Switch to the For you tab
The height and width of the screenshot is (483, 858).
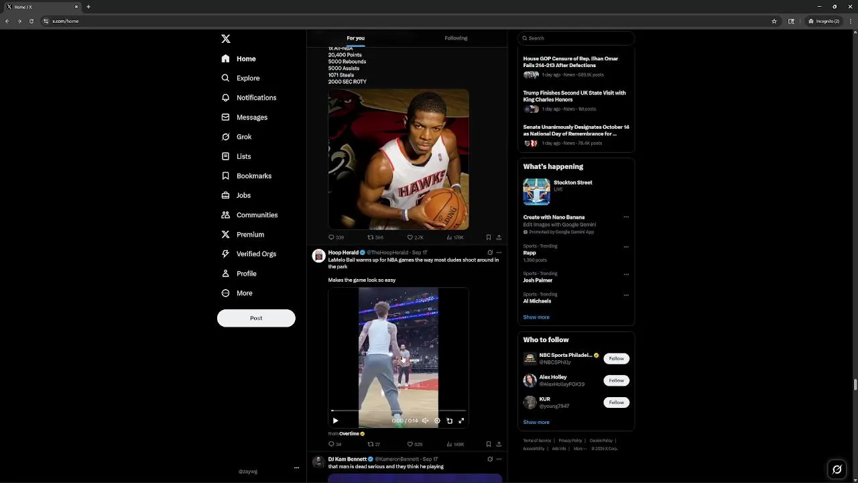tap(355, 38)
